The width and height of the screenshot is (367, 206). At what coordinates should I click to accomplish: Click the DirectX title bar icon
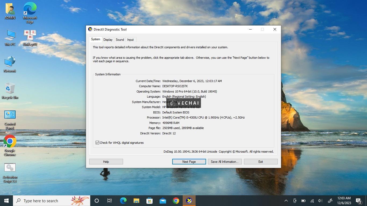coord(90,29)
